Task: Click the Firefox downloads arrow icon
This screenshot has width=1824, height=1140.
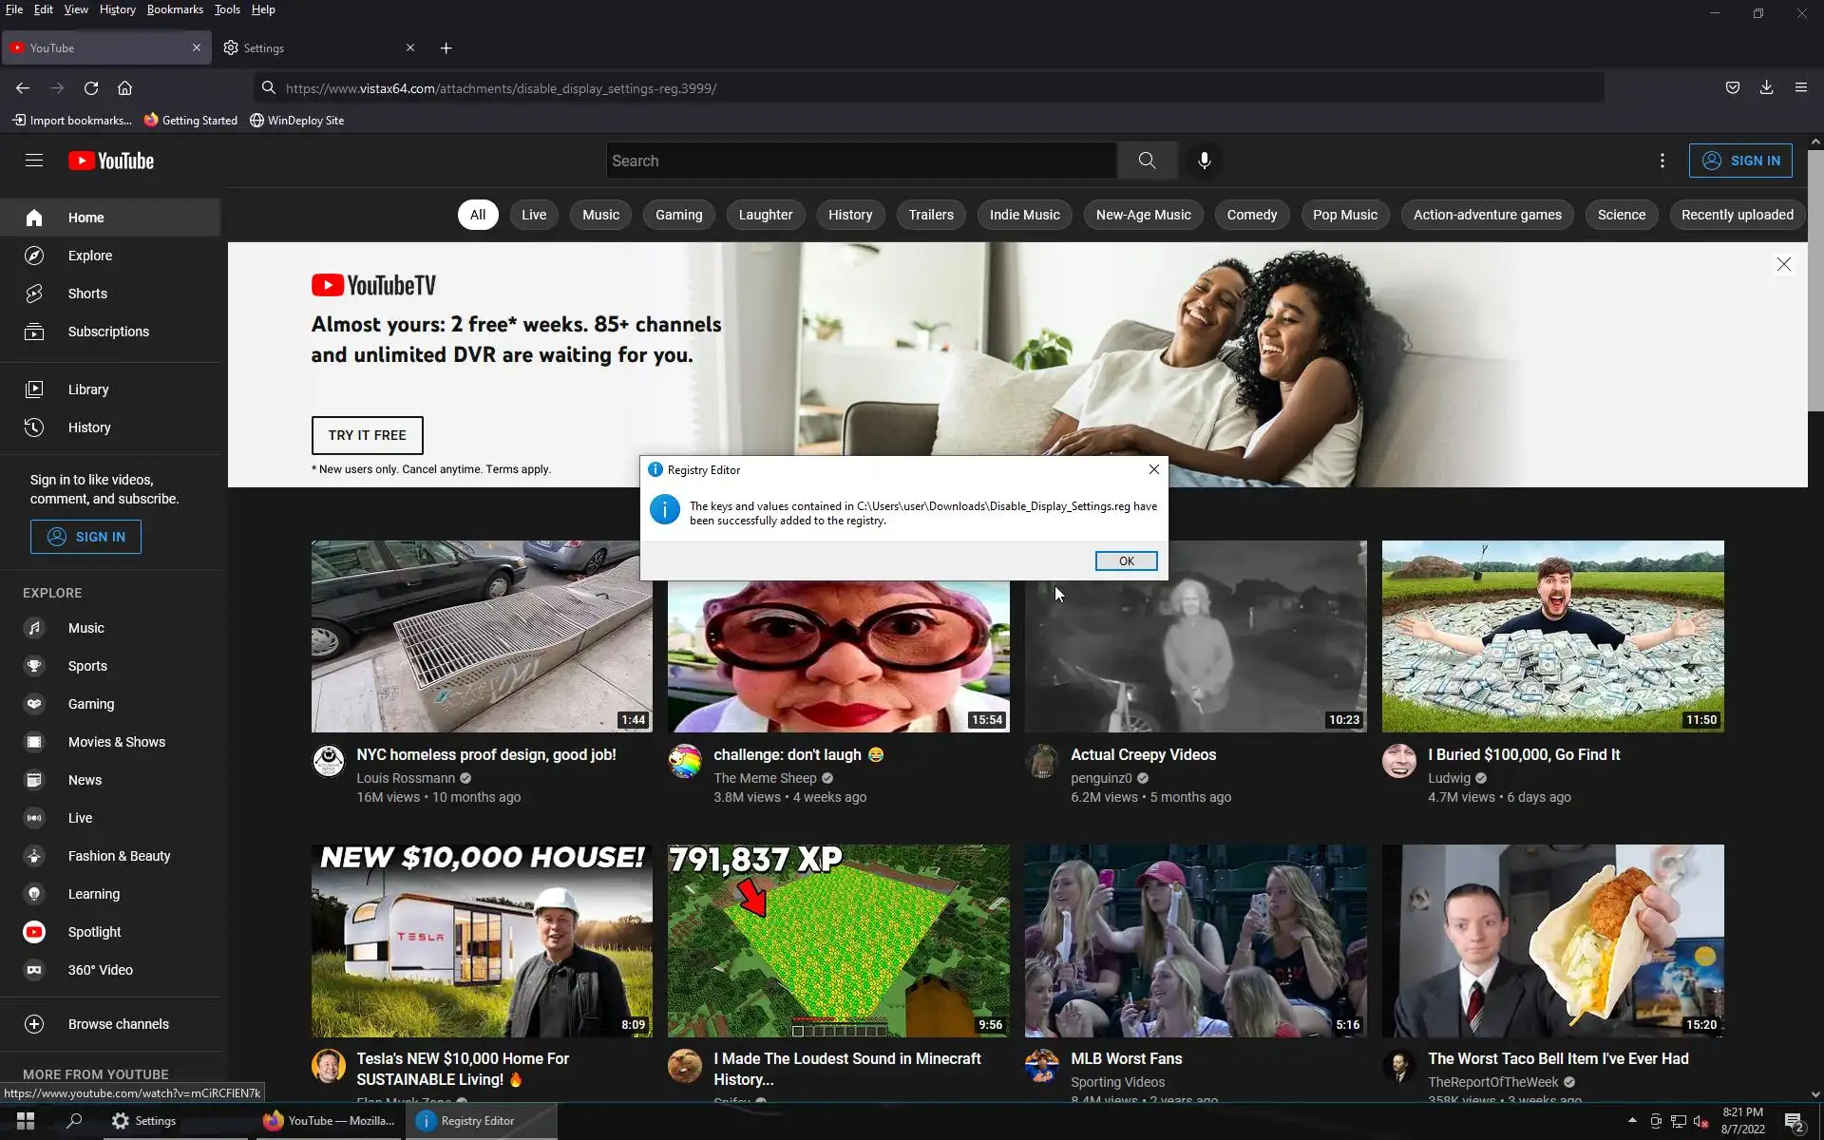Action: point(1766,87)
